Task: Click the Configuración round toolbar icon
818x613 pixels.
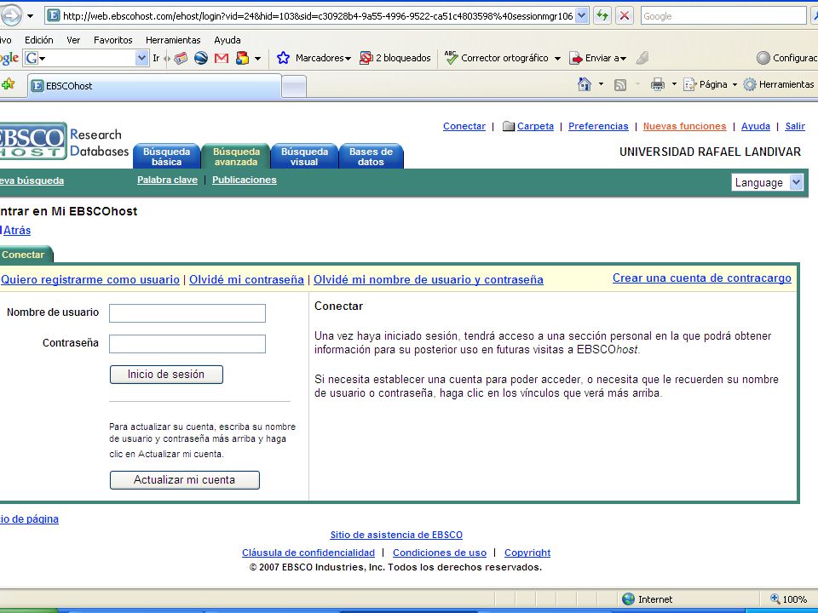Action: (x=763, y=58)
